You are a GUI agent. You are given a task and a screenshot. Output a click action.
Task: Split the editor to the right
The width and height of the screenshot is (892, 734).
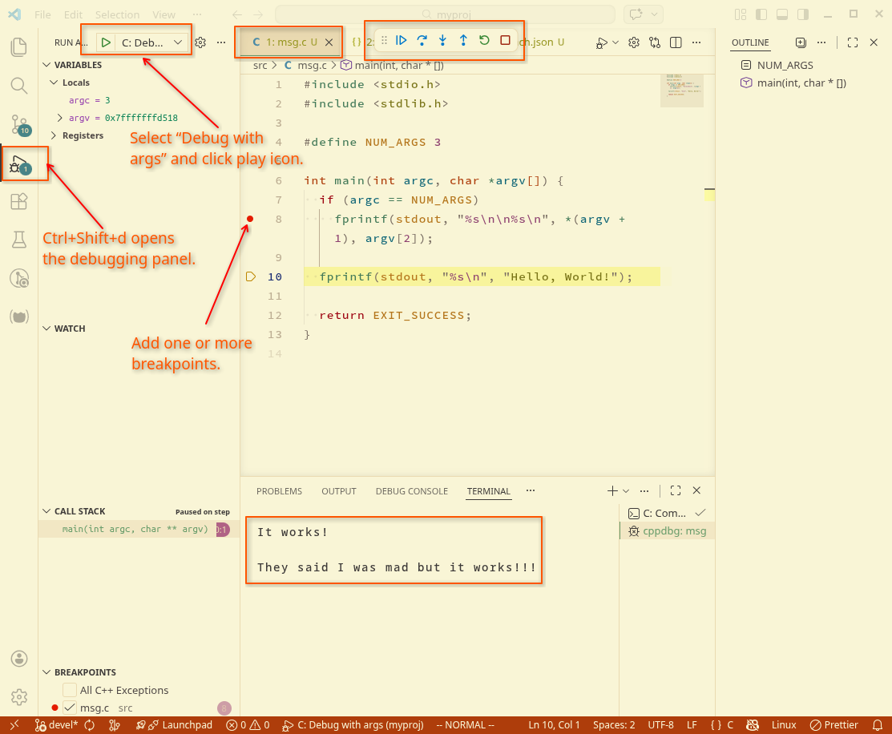point(676,42)
